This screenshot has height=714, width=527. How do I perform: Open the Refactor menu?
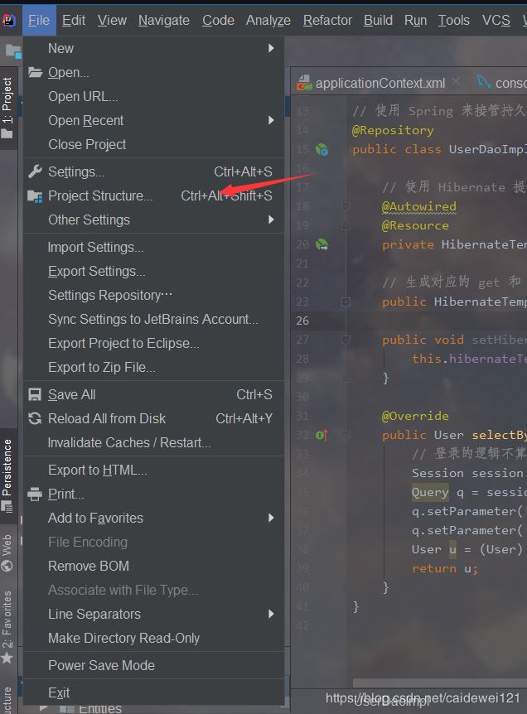pyautogui.click(x=327, y=21)
